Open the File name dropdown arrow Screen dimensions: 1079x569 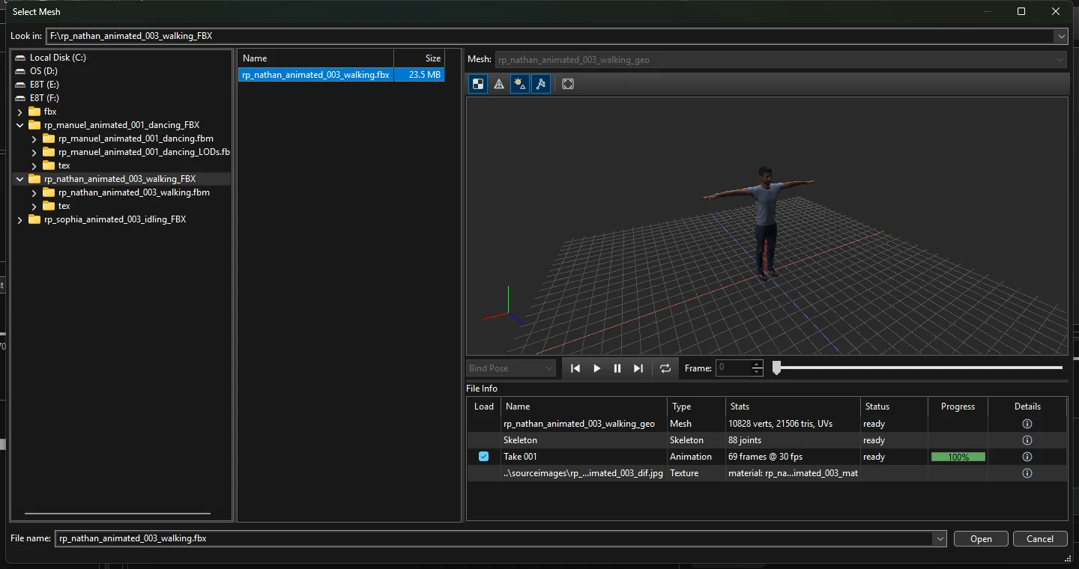pyautogui.click(x=940, y=538)
